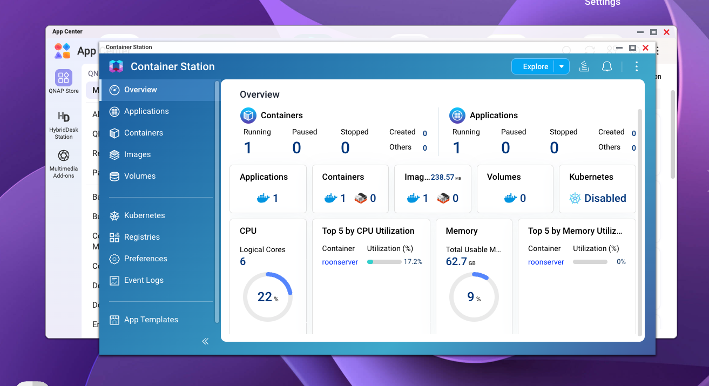Open Multimedia Add-ons icon
Screen dimensions: 709x386
coord(64,164)
